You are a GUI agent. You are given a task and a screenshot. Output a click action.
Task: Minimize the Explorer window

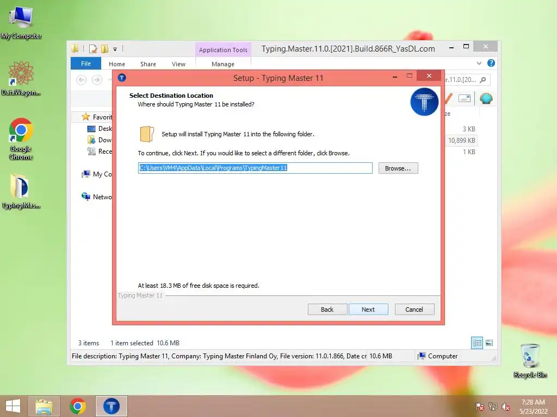click(x=451, y=47)
